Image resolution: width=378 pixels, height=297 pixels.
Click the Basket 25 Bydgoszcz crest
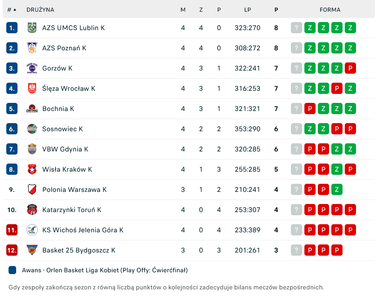32,250
